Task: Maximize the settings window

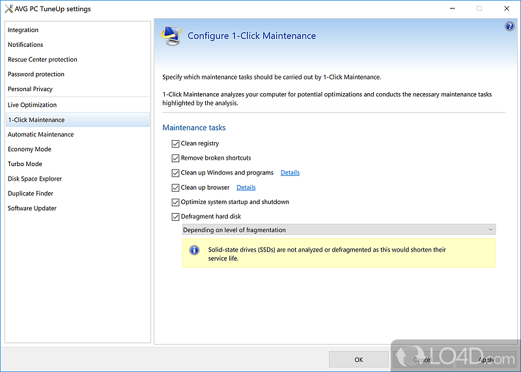Action: click(479, 9)
